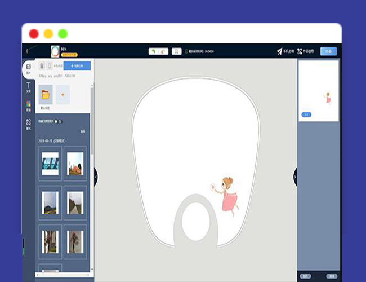The width and height of the screenshot is (366, 282).
Task: Select the fairy page thumbnail on right
Action: click(x=319, y=90)
